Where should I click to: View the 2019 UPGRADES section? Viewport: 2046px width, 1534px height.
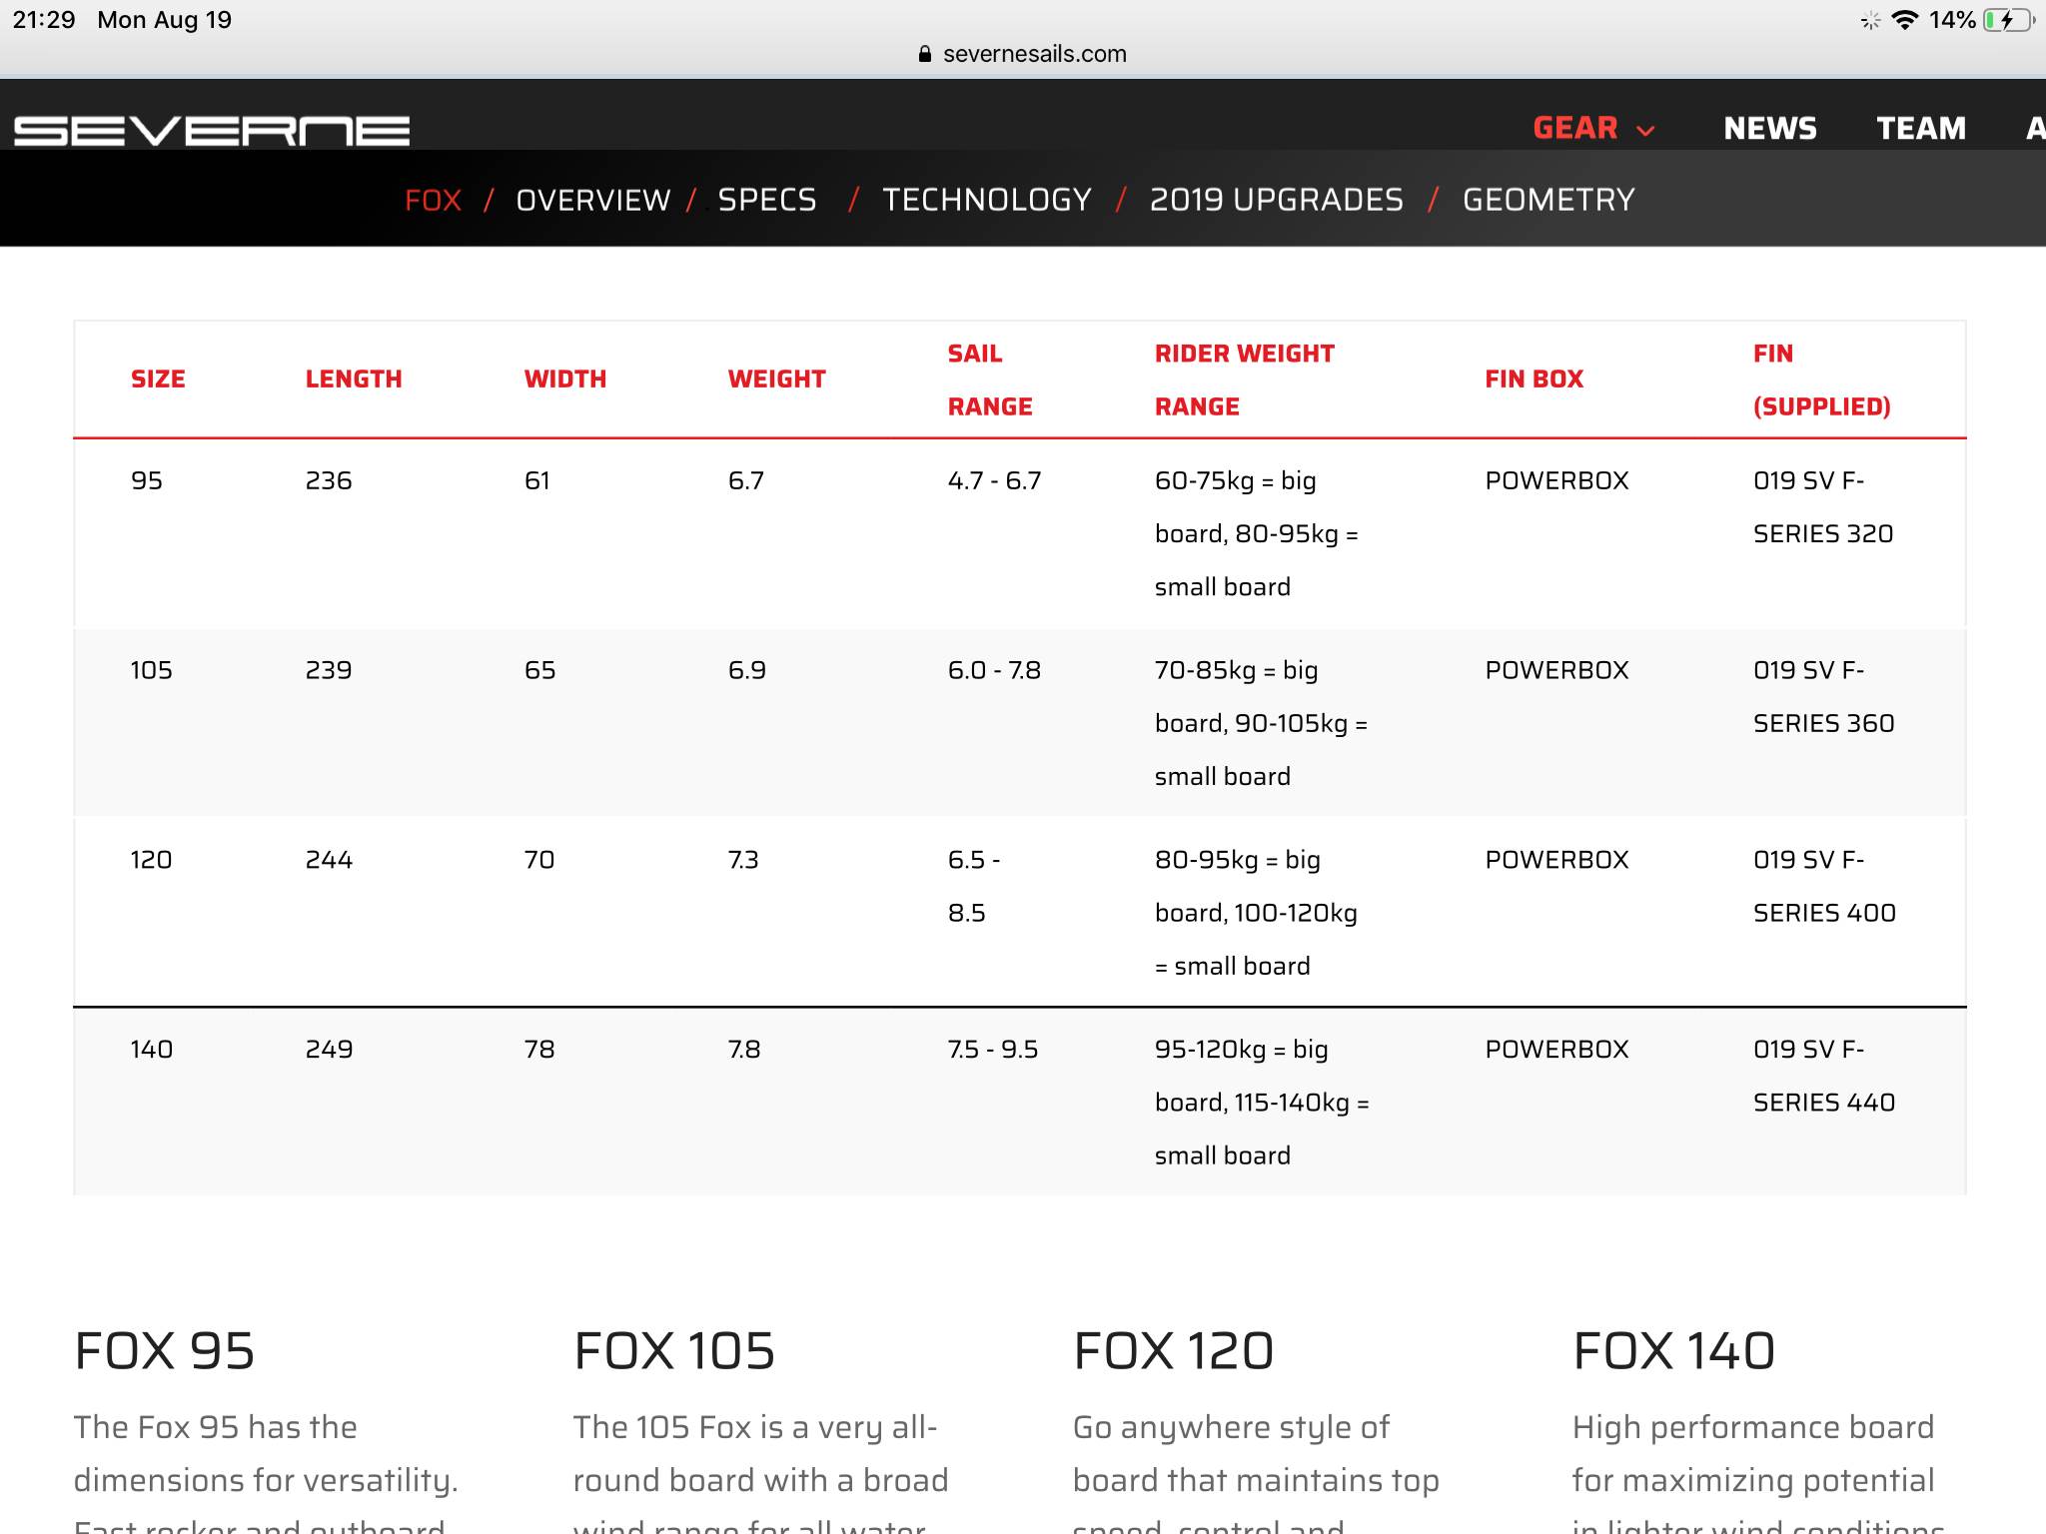click(x=1276, y=200)
